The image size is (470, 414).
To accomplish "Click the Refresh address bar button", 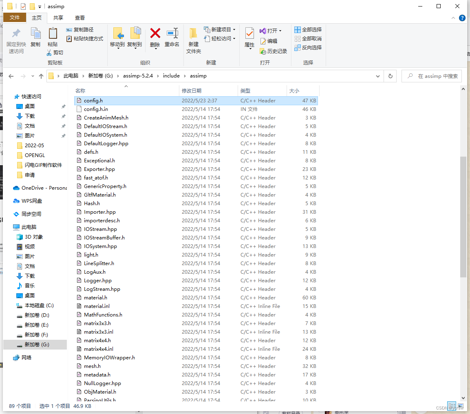I will (390, 76).
